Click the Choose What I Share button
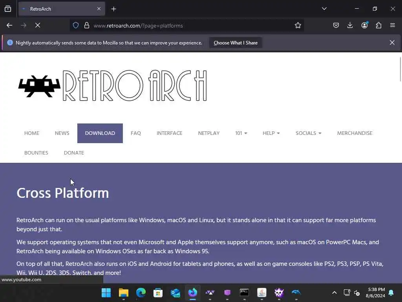Image resolution: width=402 pixels, height=302 pixels. coord(236,43)
